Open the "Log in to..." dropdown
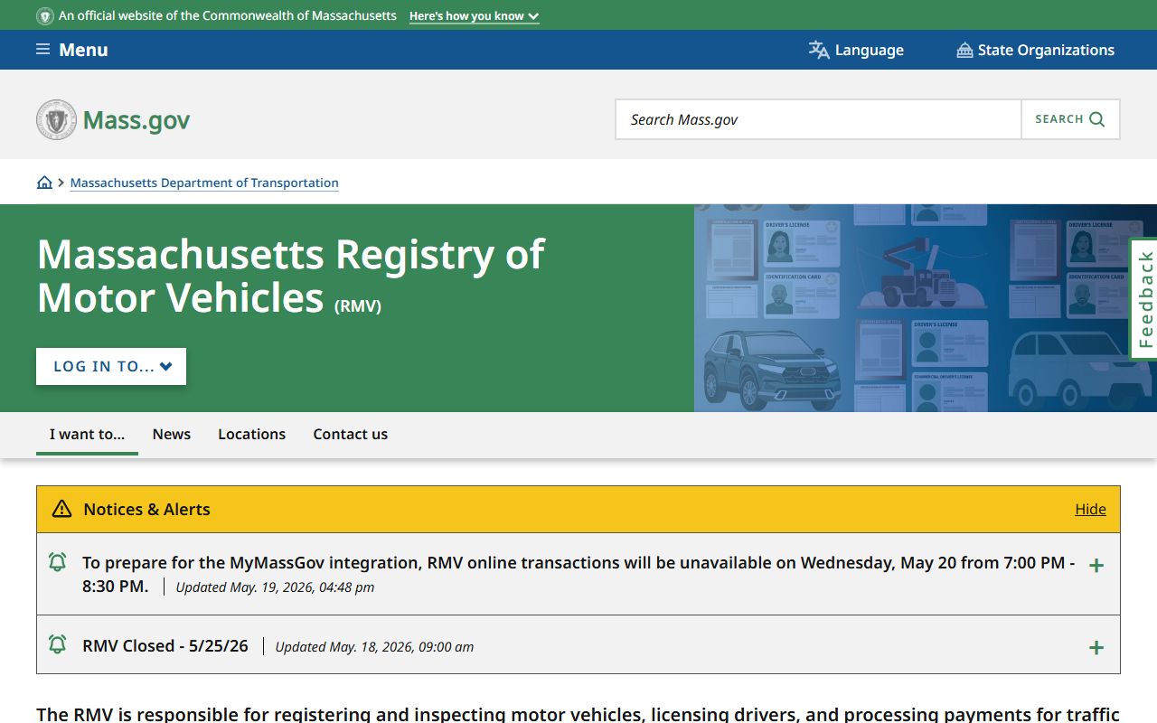Image resolution: width=1157 pixels, height=723 pixels. [111, 366]
